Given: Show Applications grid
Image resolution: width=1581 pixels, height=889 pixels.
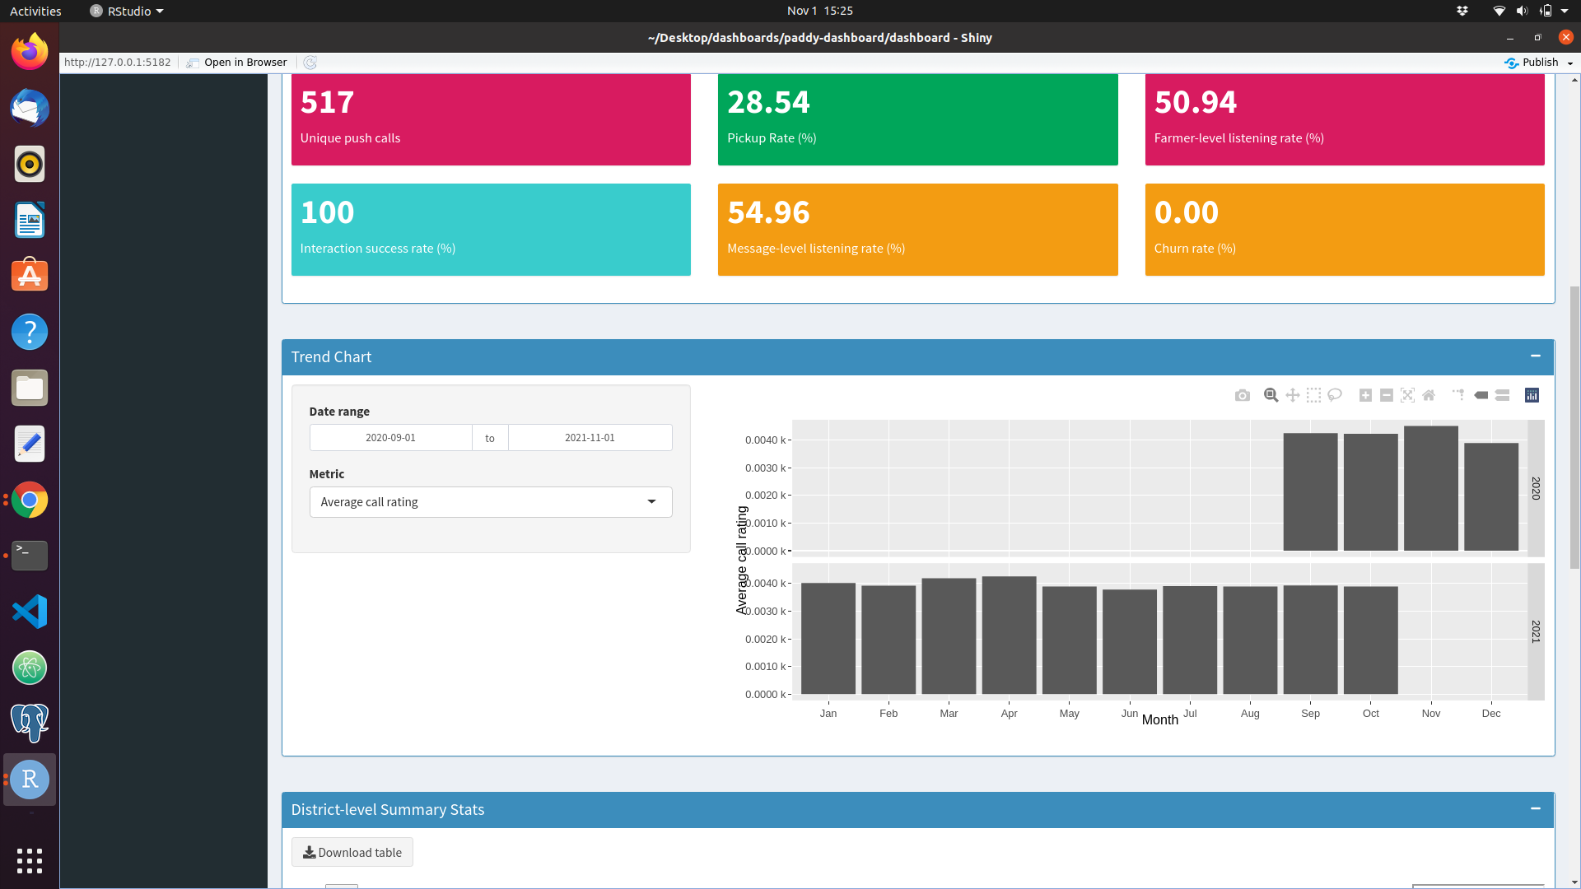Looking at the screenshot, I should click(x=30, y=861).
